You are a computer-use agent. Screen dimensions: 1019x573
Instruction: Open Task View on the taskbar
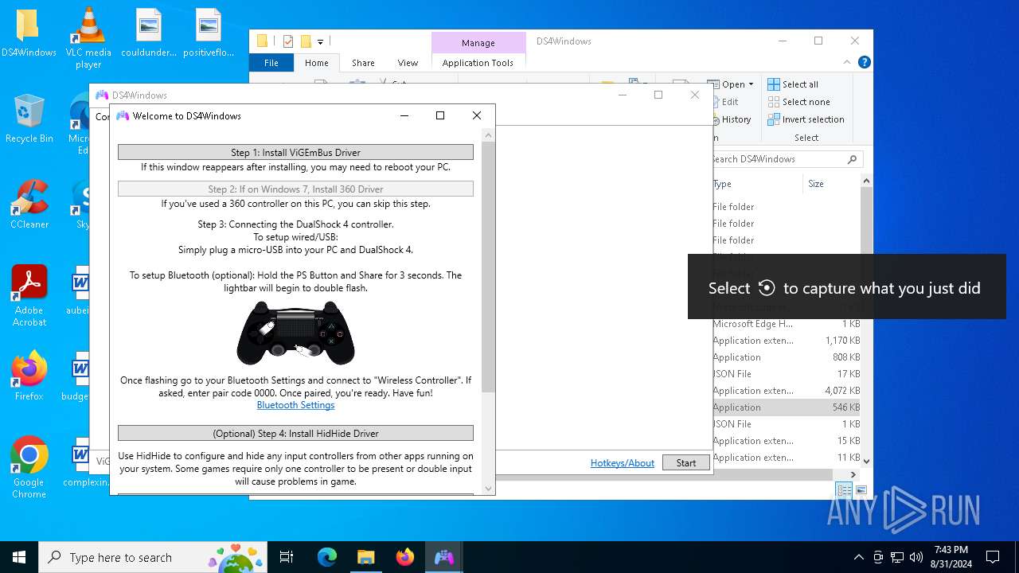(287, 557)
